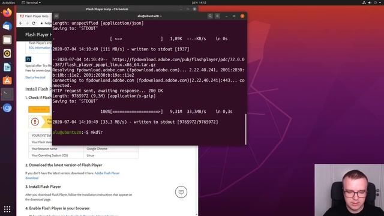
Task: Go back in Chromium browser
Action: pyautogui.click(x=21, y=23)
